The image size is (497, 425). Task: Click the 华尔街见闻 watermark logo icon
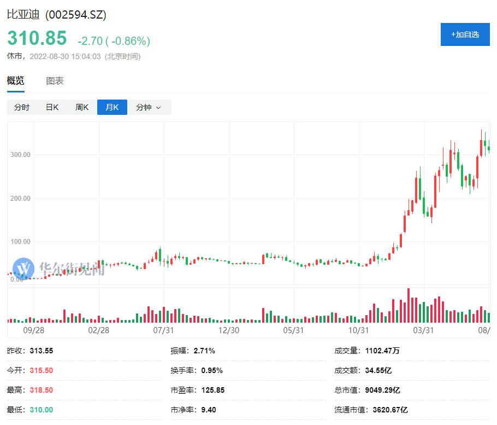click(x=23, y=268)
